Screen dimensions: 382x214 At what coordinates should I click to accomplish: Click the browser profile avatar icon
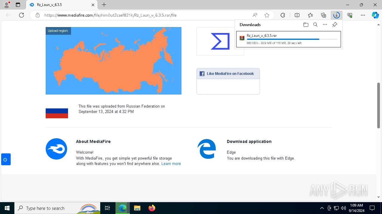pos(7,5)
